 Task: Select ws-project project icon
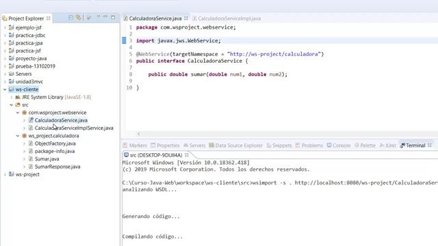[x=11, y=174]
